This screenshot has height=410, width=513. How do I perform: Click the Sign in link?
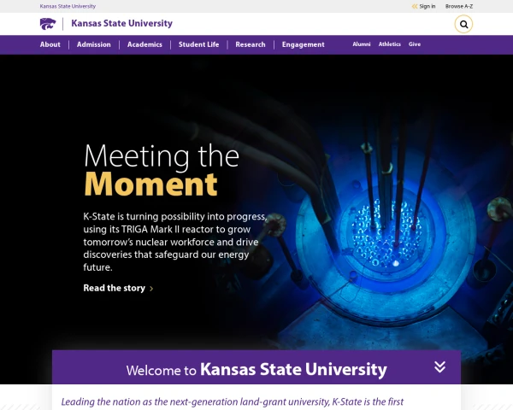[427, 6]
